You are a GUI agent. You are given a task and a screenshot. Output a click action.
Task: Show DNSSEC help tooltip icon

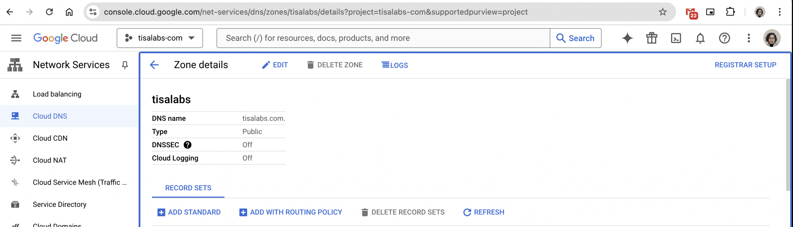click(187, 145)
